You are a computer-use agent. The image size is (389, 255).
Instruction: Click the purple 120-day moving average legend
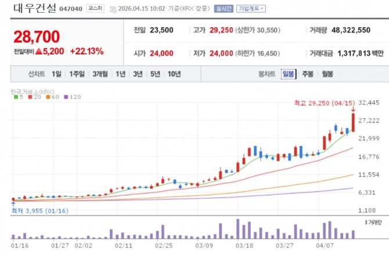point(73,97)
